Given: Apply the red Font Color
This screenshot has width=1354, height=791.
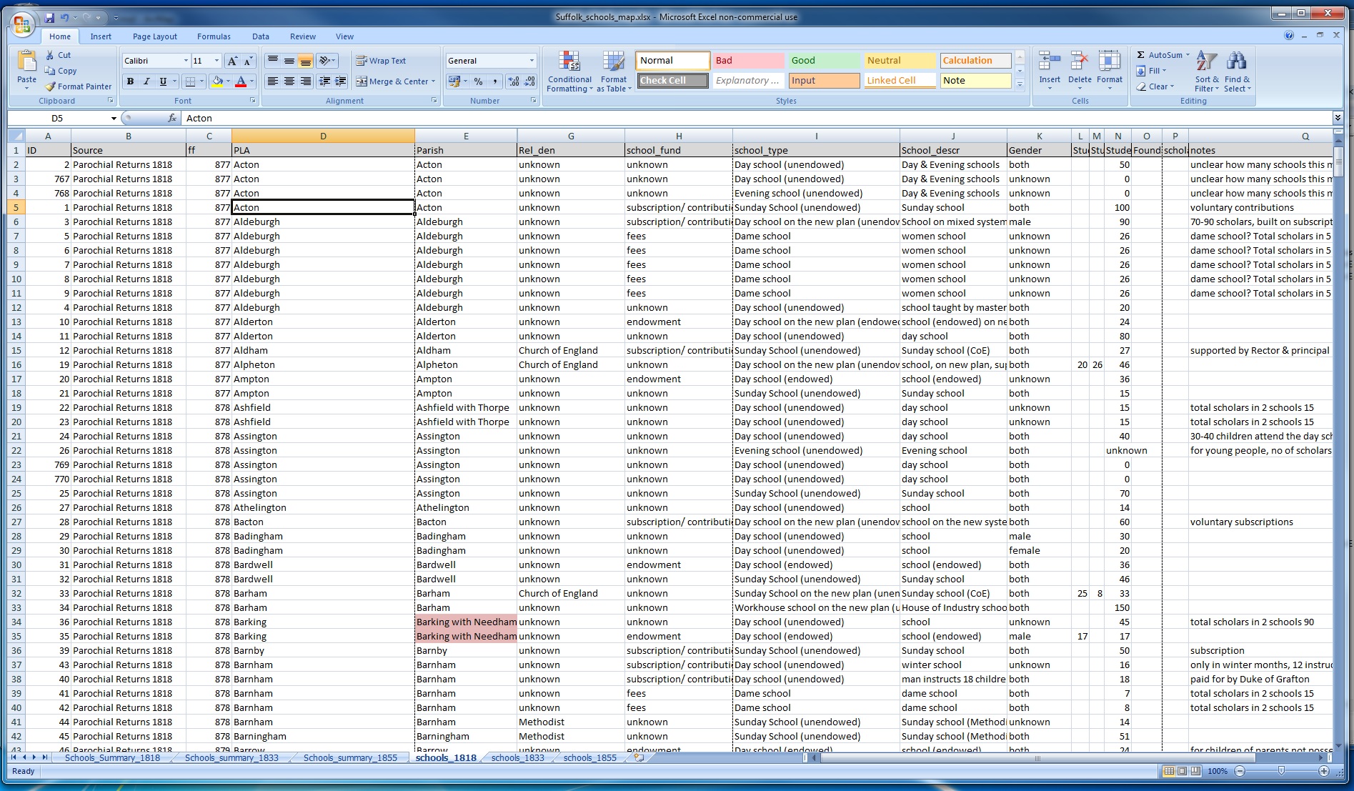Looking at the screenshot, I should pyautogui.click(x=241, y=81).
